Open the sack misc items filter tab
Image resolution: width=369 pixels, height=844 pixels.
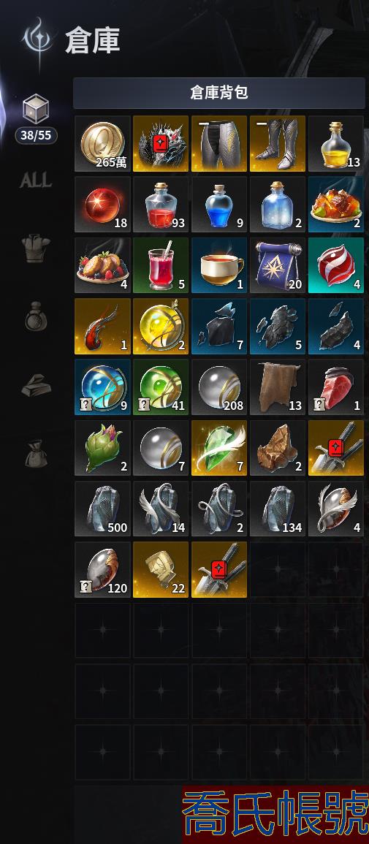36,453
